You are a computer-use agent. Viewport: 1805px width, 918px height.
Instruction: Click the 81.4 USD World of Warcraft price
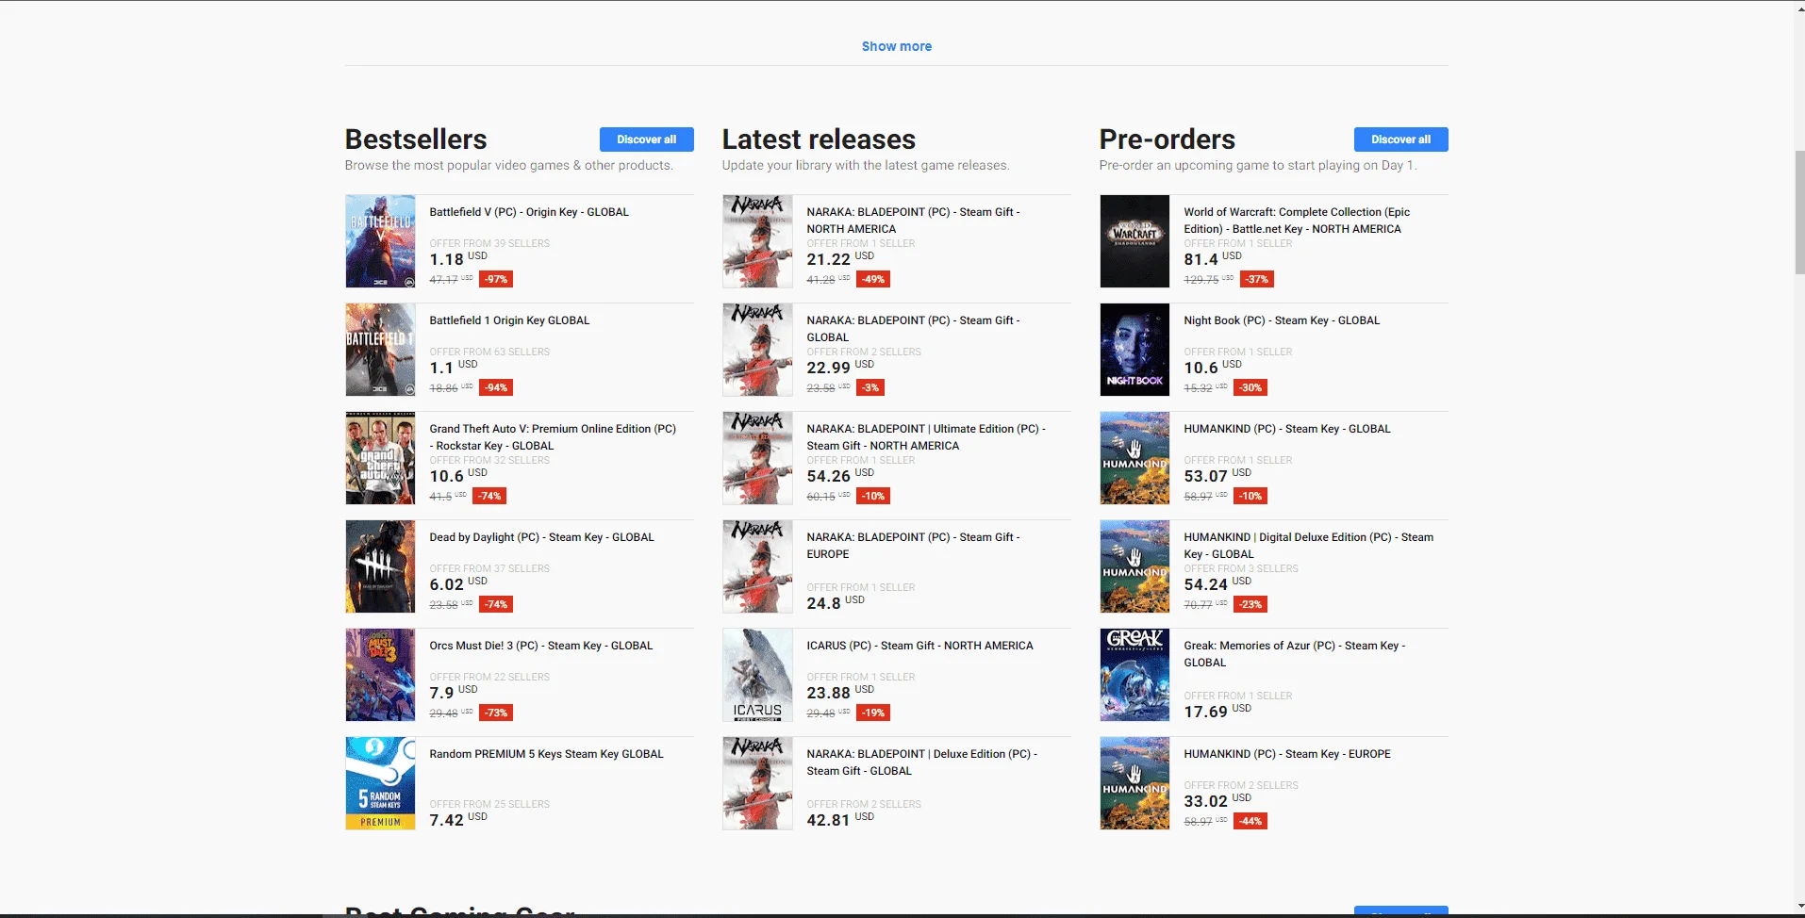pyautogui.click(x=1213, y=258)
